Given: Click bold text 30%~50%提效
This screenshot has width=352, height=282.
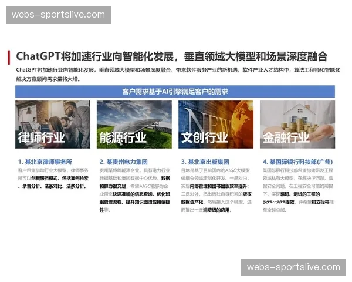Looking at the screenshot, I should pos(278,202).
